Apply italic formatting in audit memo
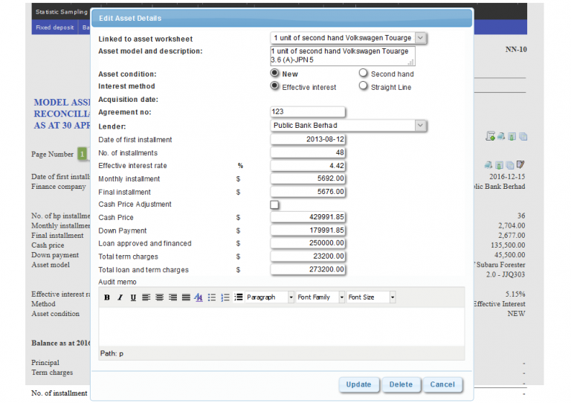The width and height of the screenshot is (571, 403). pyautogui.click(x=120, y=297)
